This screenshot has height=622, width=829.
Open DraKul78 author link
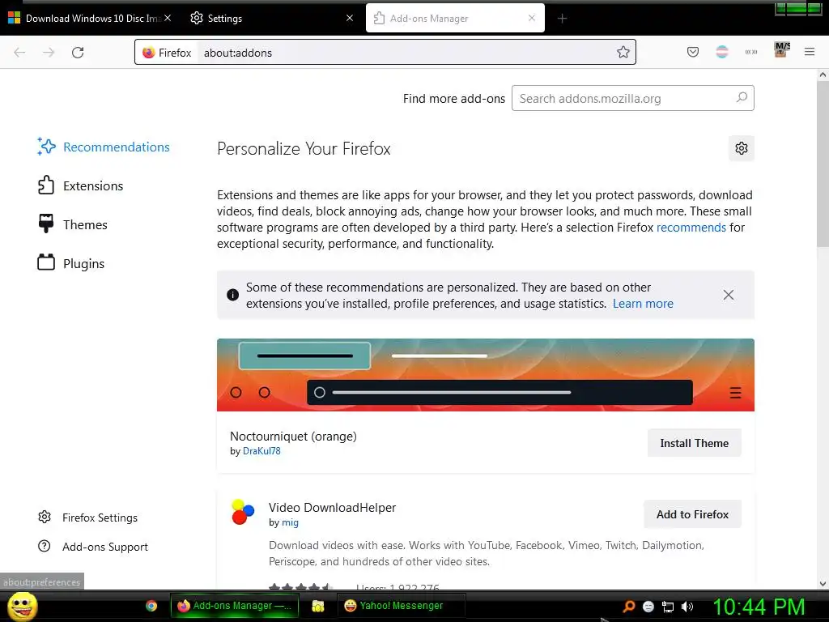(x=261, y=451)
